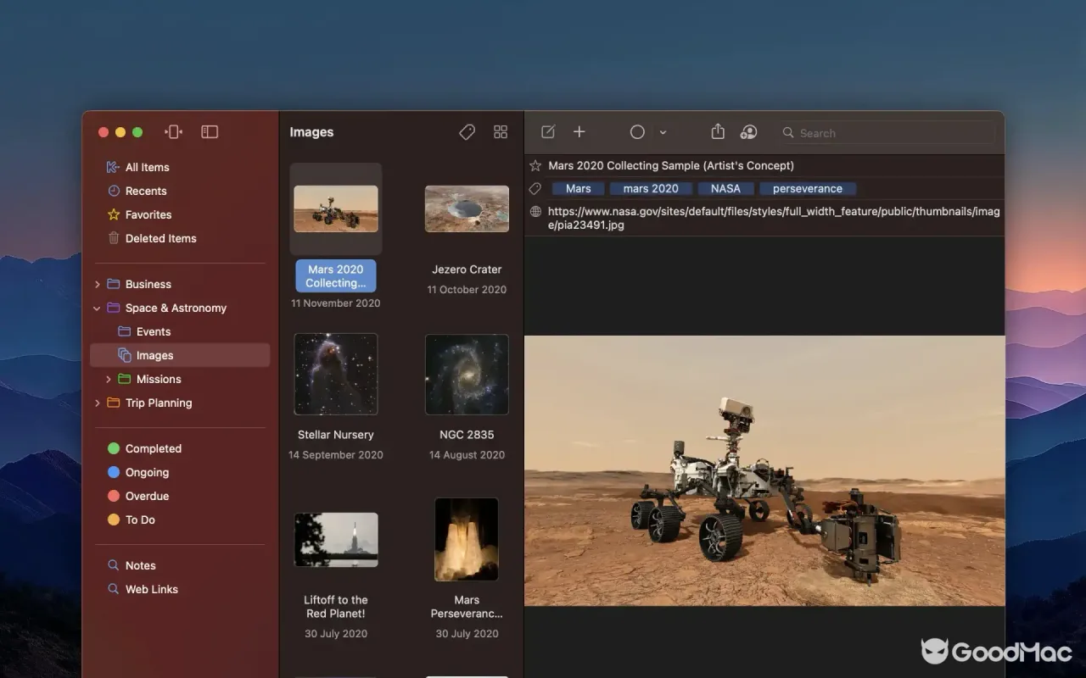Viewport: 1086px width, 678px height.
Task: Click the perseverance tag
Action: pos(808,189)
